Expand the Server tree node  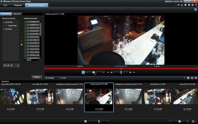tap(4, 22)
